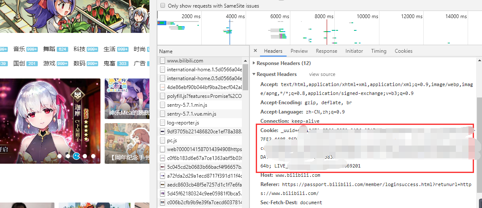Click file icon of log-reporter.js row
The height and width of the screenshot is (208, 482).
coord(162,123)
